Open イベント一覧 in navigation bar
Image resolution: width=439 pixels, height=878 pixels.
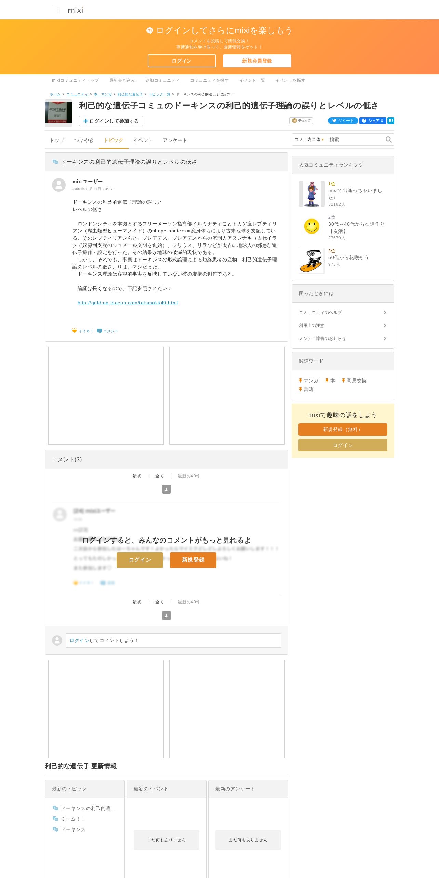tap(252, 80)
